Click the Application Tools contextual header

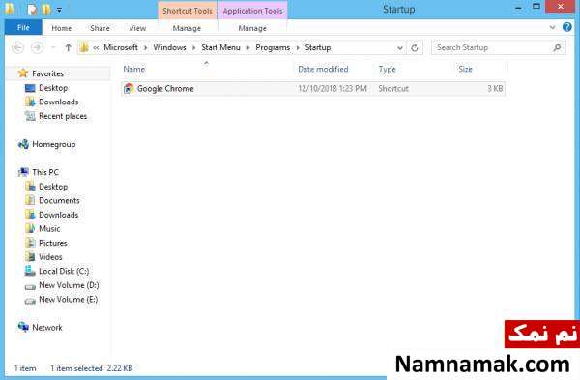pyautogui.click(x=252, y=11)
